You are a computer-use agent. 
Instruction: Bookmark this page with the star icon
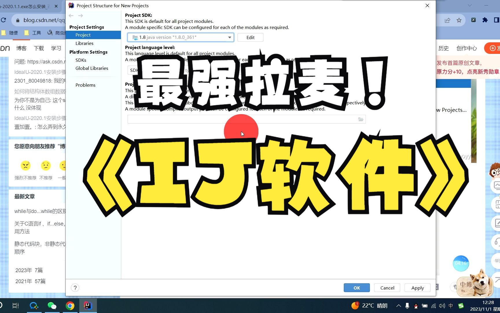[x=459, y=20]
